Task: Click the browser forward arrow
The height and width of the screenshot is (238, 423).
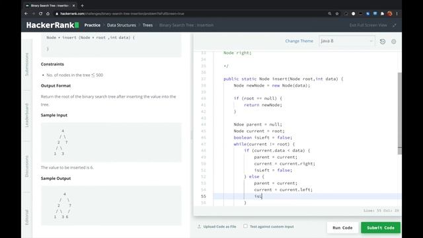Action: pyautogui.click(x=34, y=13)
